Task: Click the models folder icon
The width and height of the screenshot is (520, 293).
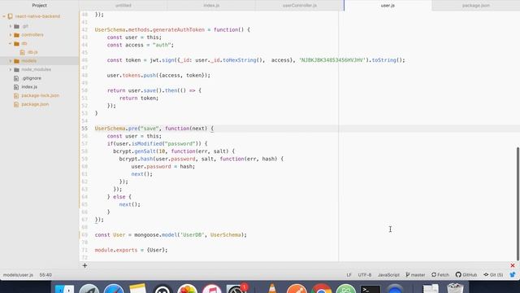Action: [x=16, y=61]
